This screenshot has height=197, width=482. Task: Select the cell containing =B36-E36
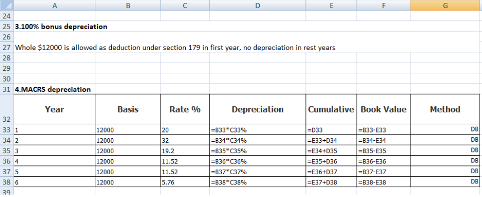point(384,162)
